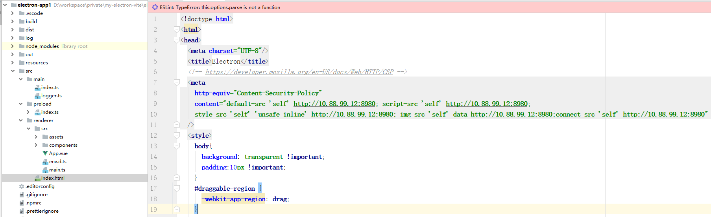Screen dimensions: 711x217
Task: Select the .vscode folder icon
Action: pos(22,13)
